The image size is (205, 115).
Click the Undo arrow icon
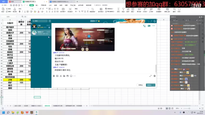(22, 5)
